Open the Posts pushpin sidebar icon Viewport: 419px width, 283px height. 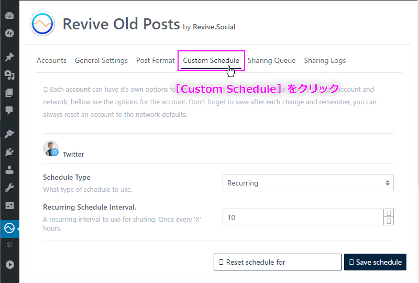pos(9,57)
